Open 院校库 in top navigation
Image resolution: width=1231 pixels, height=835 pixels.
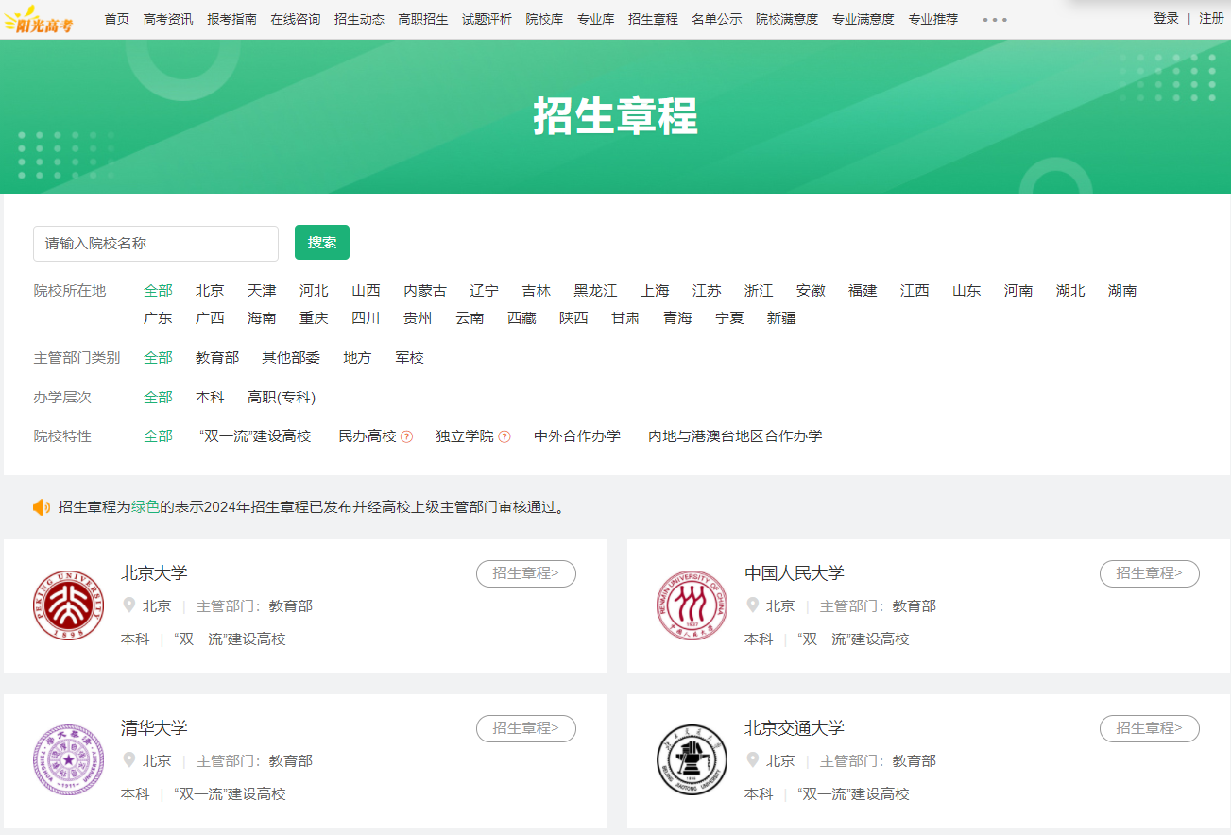tap(544, 19)
